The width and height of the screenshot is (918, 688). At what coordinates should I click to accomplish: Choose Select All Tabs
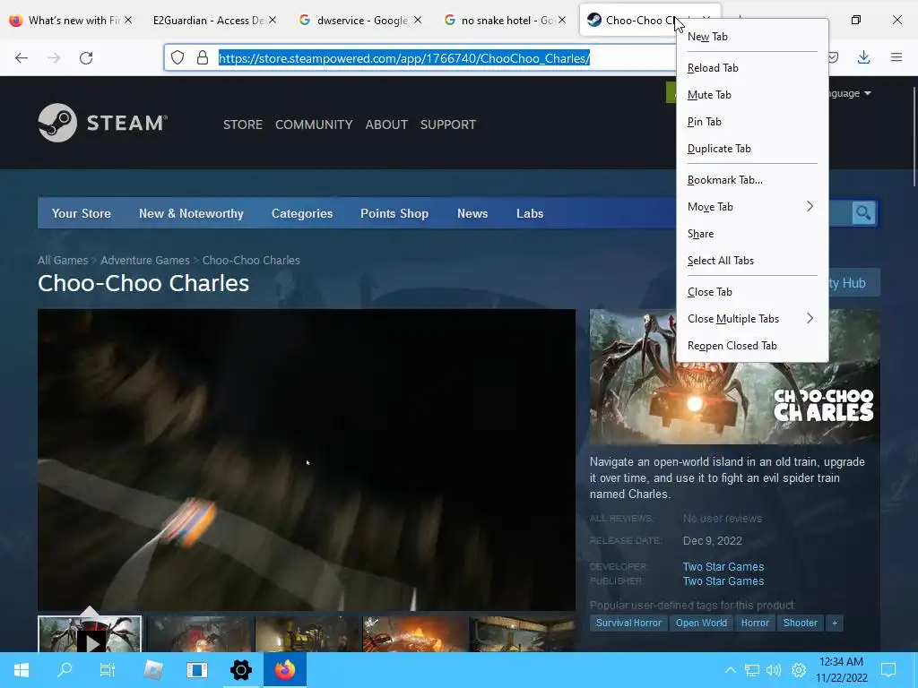pos(752,261)
